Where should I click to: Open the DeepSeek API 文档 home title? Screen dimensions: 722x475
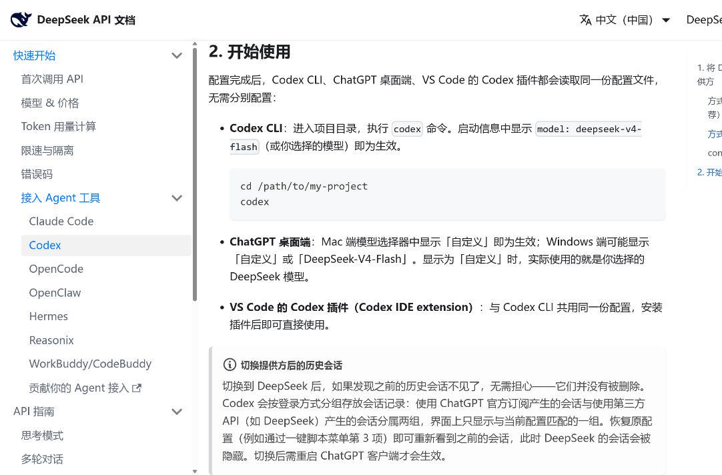coord(86,20)
